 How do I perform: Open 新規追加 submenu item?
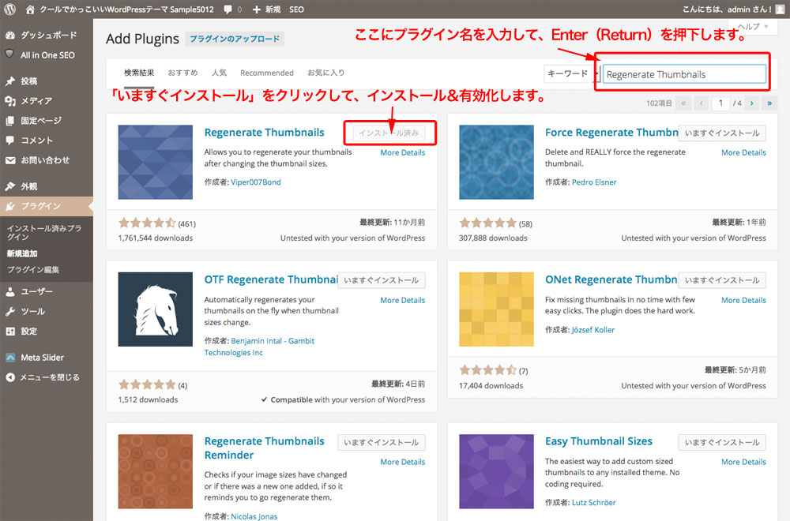pos(22,253)
